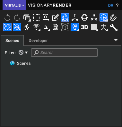Click the Undo arrow icon

click(7, 17)
